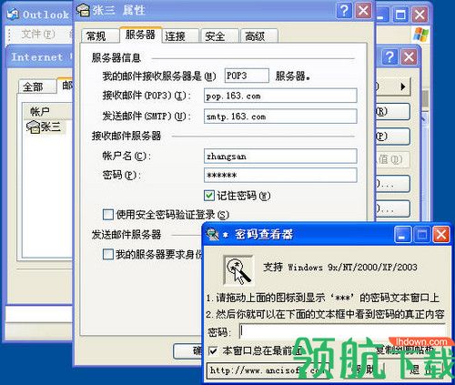Click help icon of Internet accounts dialog

tap(389, 56)
